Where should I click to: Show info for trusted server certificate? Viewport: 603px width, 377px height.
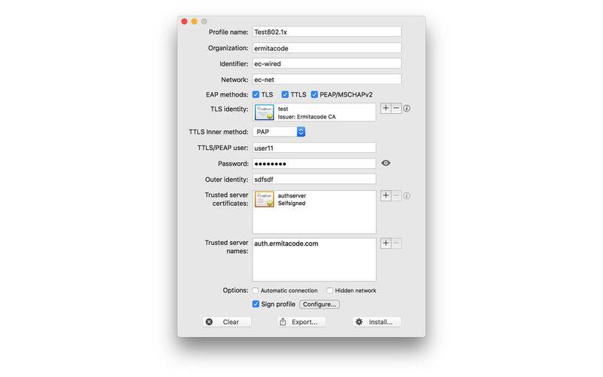click(x=406, y=196)
